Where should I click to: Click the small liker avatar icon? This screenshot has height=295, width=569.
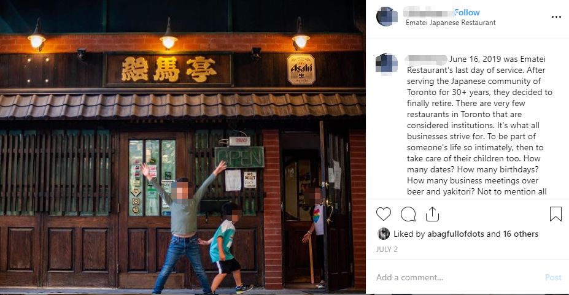384,234
